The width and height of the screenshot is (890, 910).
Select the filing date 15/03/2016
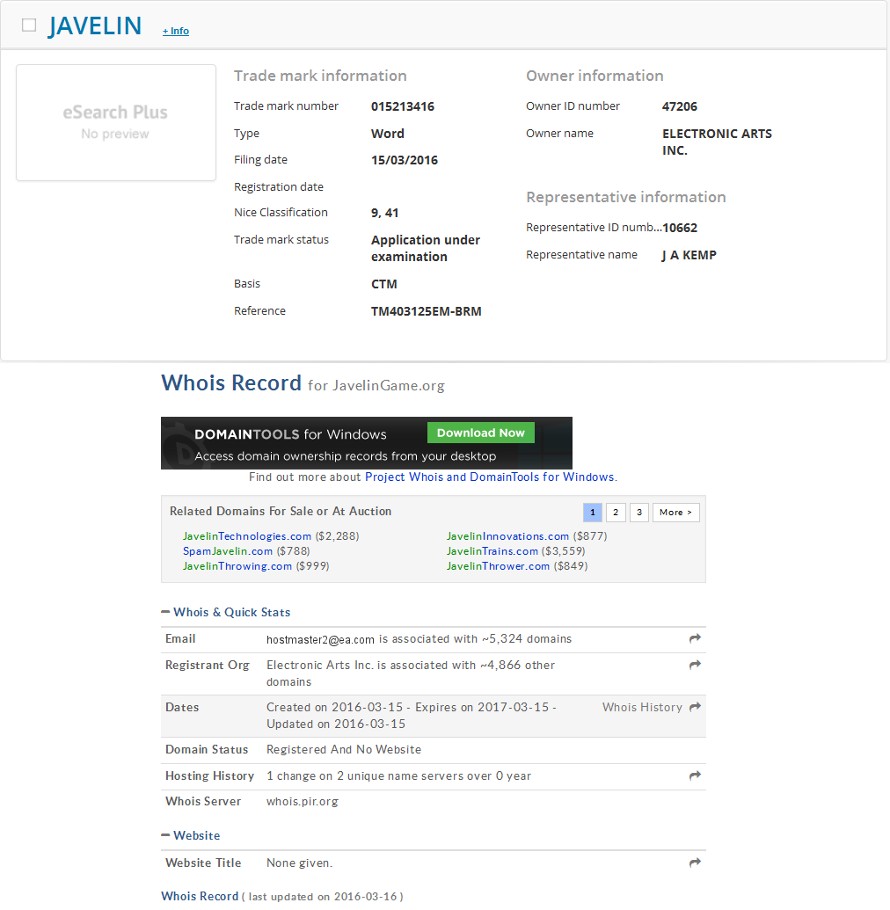coord(405,160)
